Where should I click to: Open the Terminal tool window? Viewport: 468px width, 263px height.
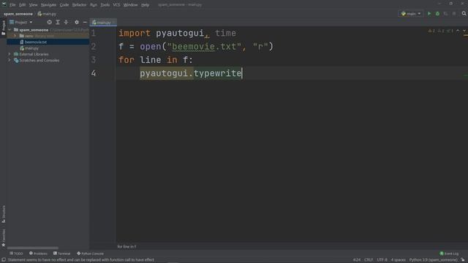pyautogui.click(x=61, y=254)
